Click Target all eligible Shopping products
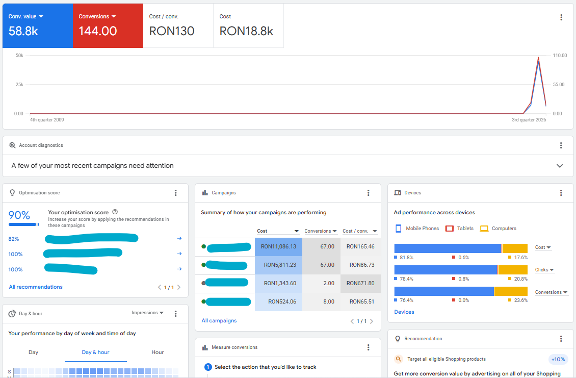Image resolution: width=576 pixels, height=378 pixels. [447, 359]
